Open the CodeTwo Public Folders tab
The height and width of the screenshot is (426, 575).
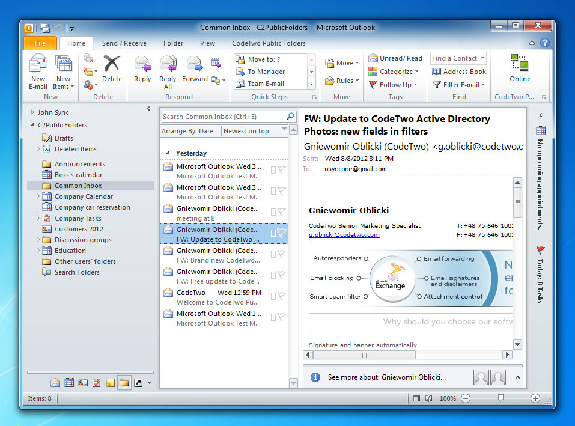pos(269,43)
